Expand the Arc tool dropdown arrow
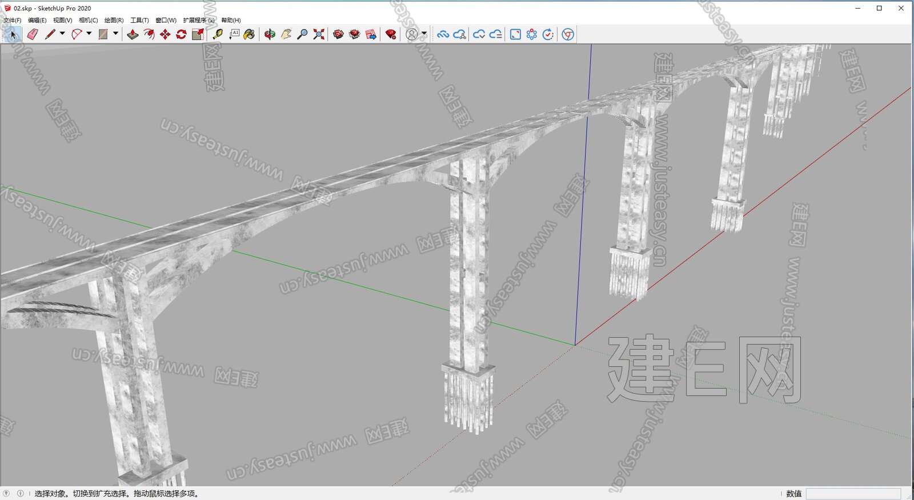This screenshot has width=914, height=500. 89,34
